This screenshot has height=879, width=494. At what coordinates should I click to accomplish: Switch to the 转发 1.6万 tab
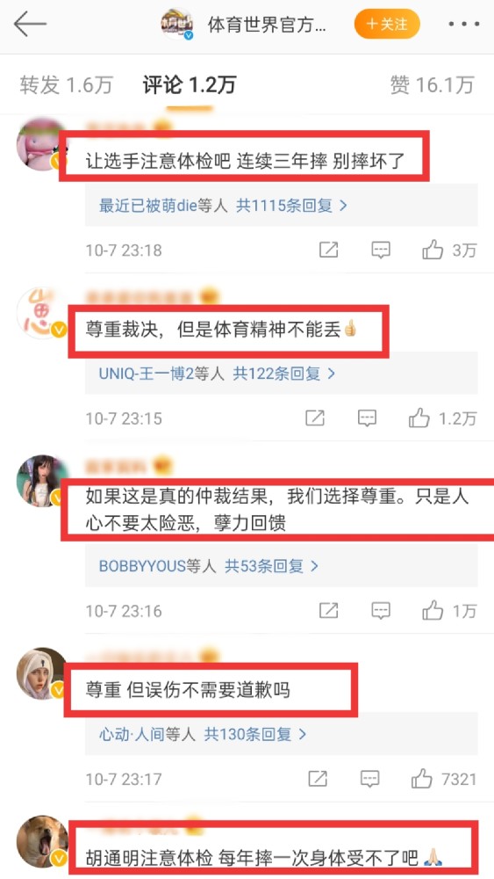pos(66,85)
